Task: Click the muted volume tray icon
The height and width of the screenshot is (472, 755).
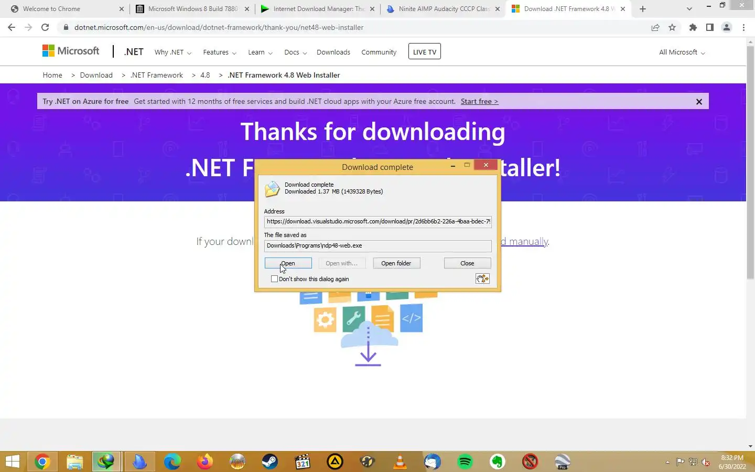Action: 706,462
